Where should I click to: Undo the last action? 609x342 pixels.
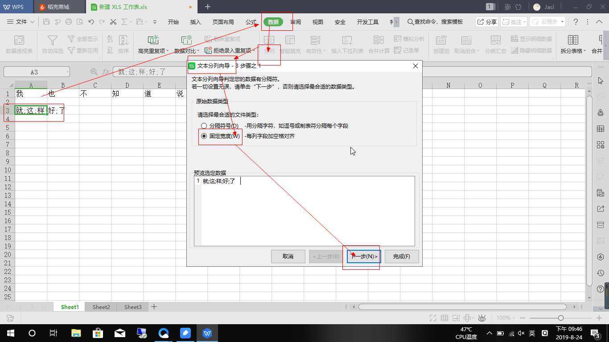coord(91,22)
